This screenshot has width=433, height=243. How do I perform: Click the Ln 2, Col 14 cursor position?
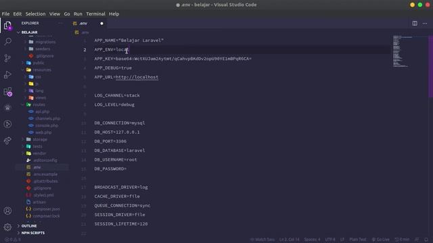289,240
